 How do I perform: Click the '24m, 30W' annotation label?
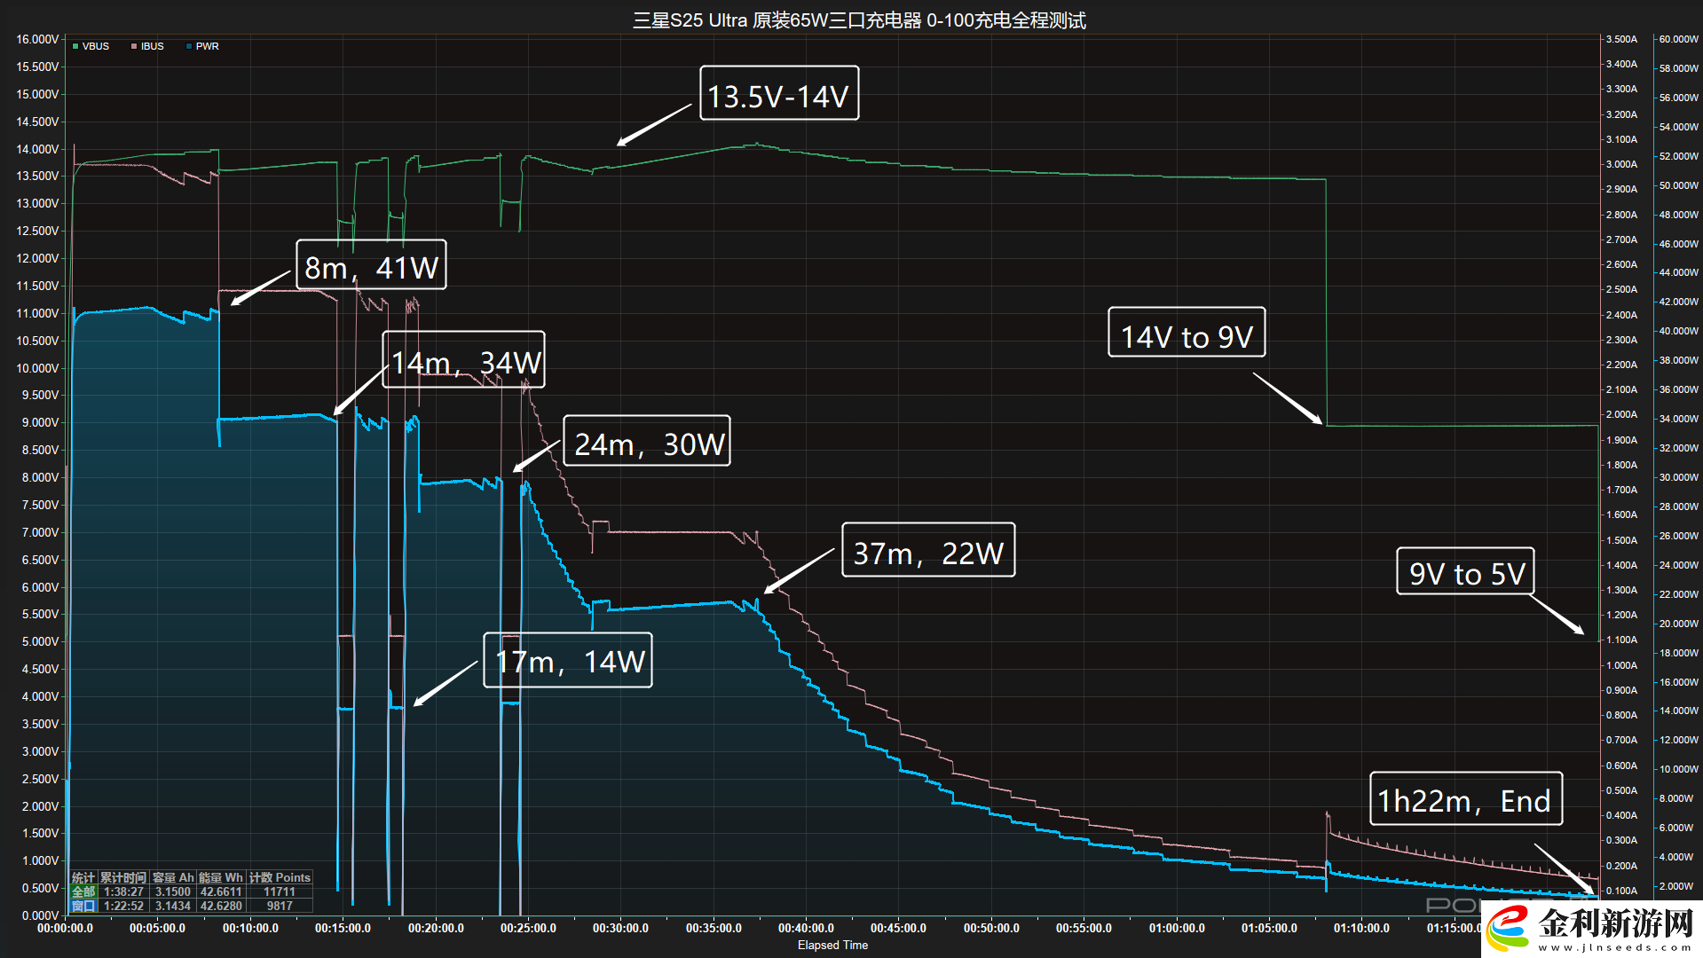point(647,441)
